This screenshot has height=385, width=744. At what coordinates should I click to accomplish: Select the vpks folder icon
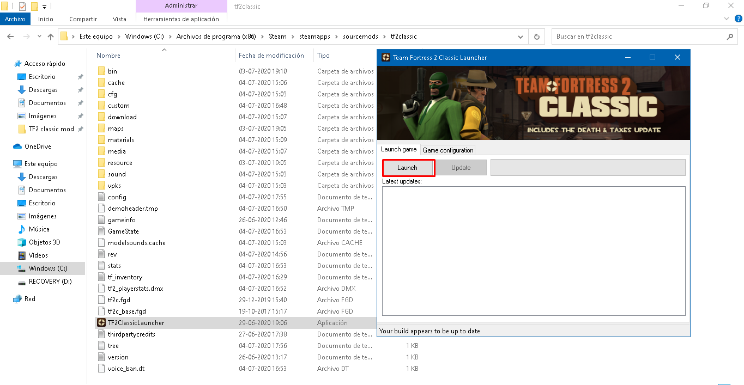[x=101, y=186]
